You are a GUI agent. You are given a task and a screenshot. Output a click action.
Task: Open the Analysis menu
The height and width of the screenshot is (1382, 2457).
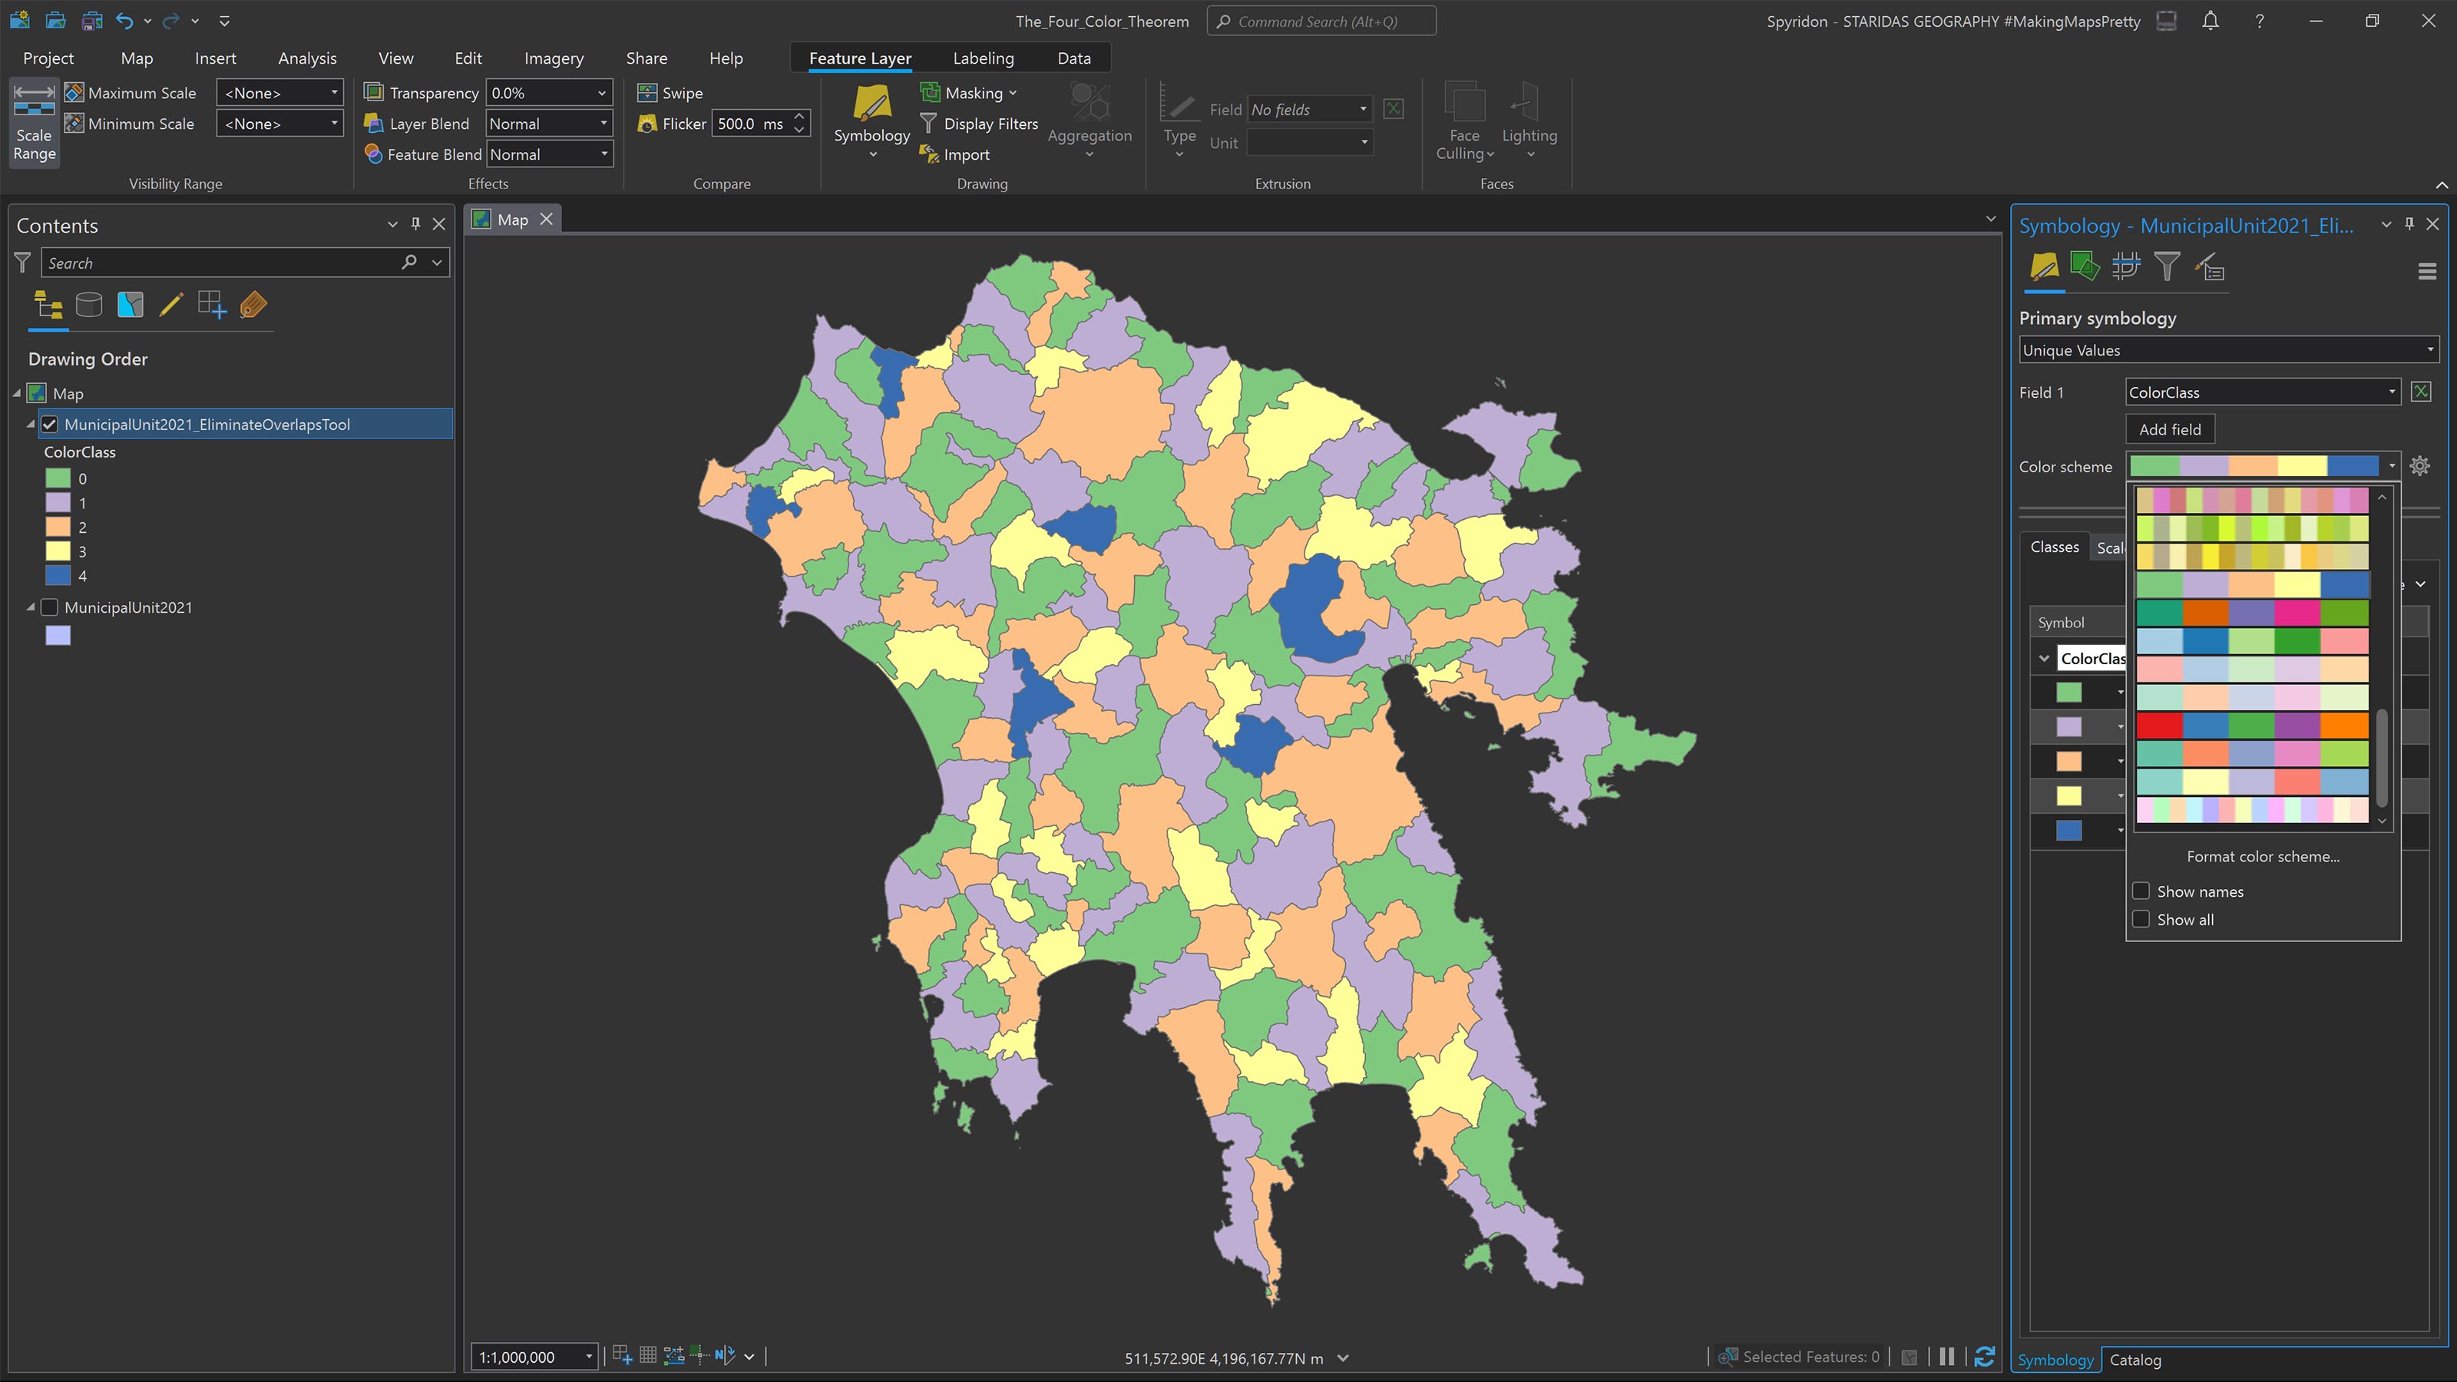click(306, 58)
